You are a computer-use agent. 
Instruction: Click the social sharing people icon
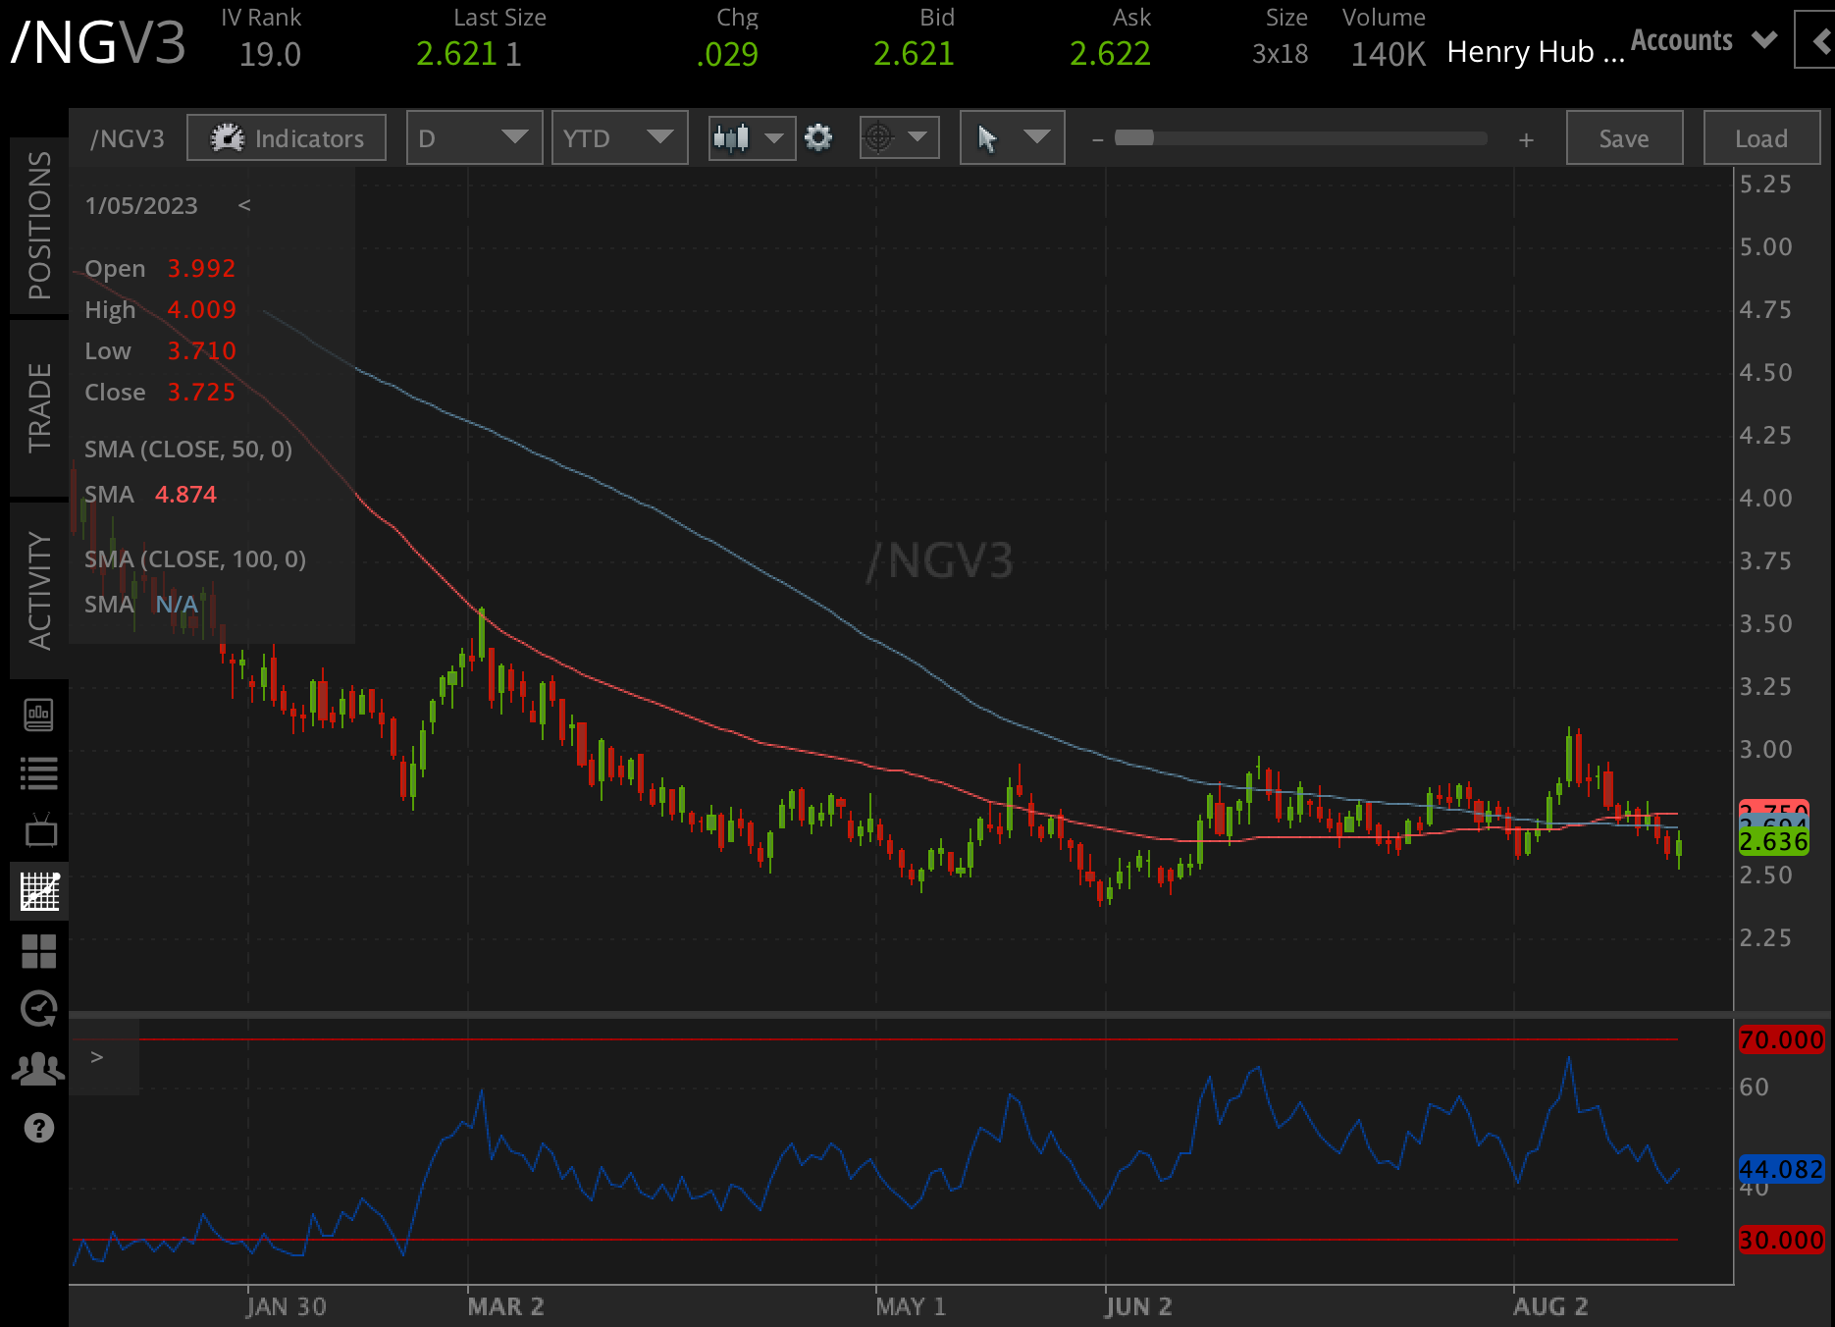point(39,1067)
